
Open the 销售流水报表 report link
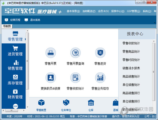[x=131, y=68]
